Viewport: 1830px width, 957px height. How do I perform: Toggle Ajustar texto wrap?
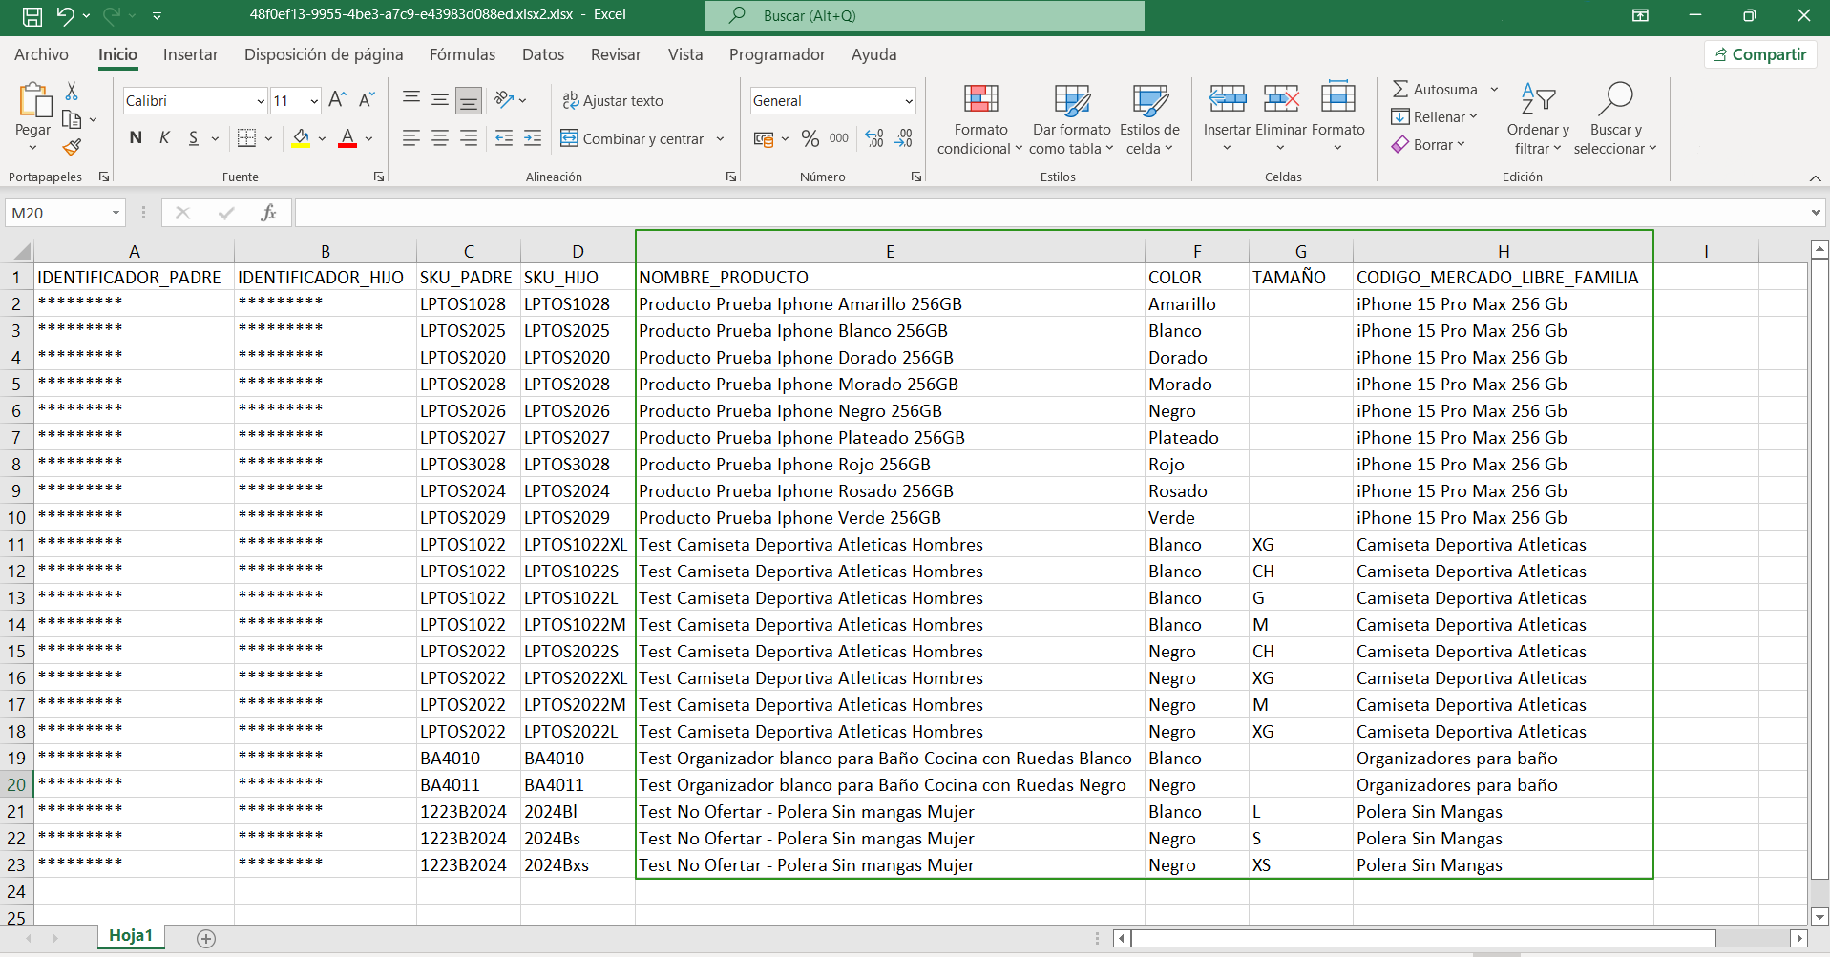[613, 100]
